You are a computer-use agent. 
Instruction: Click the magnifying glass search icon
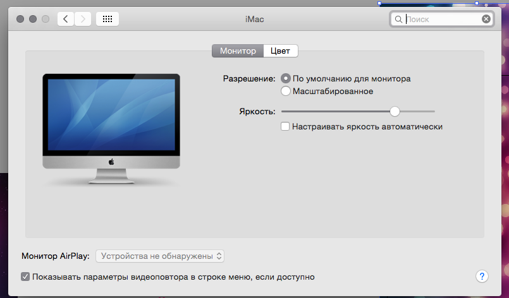[398, 20]
